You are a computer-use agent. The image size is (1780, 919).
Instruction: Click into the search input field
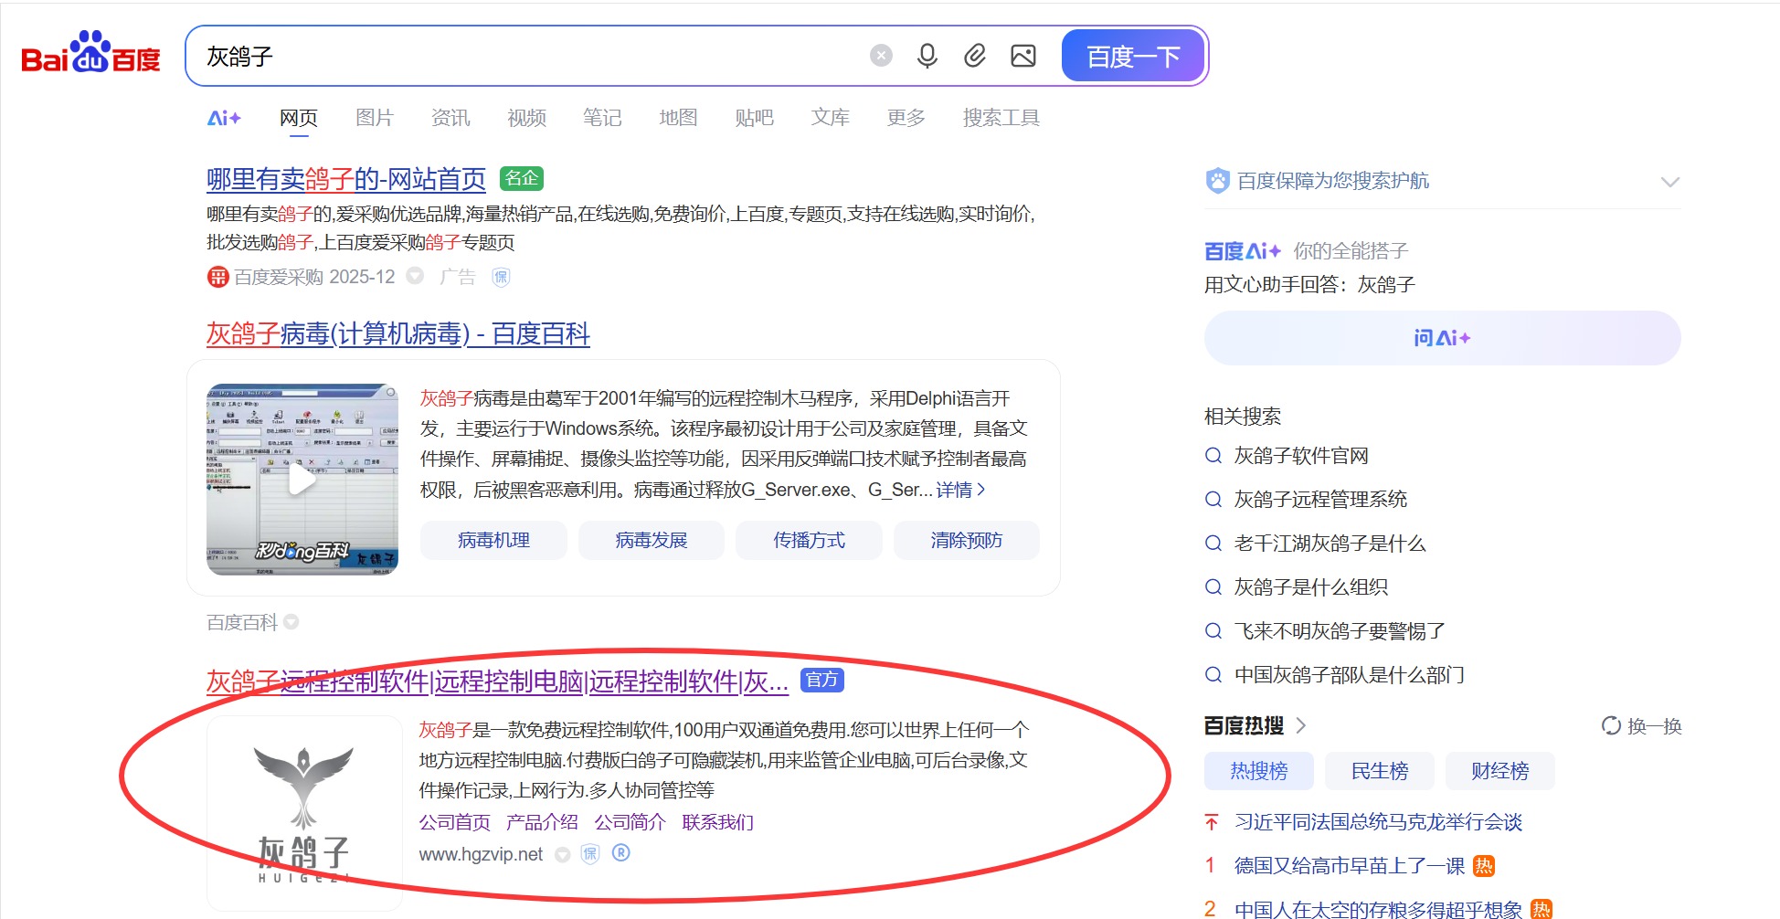click(530, 57)
